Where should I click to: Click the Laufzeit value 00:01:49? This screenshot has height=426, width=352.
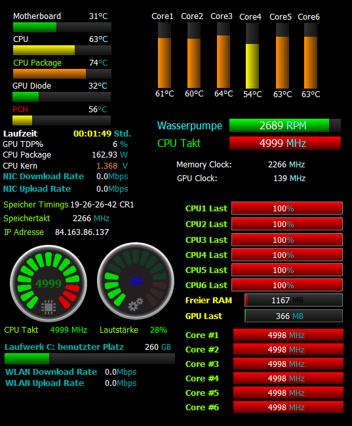point(92,133)
